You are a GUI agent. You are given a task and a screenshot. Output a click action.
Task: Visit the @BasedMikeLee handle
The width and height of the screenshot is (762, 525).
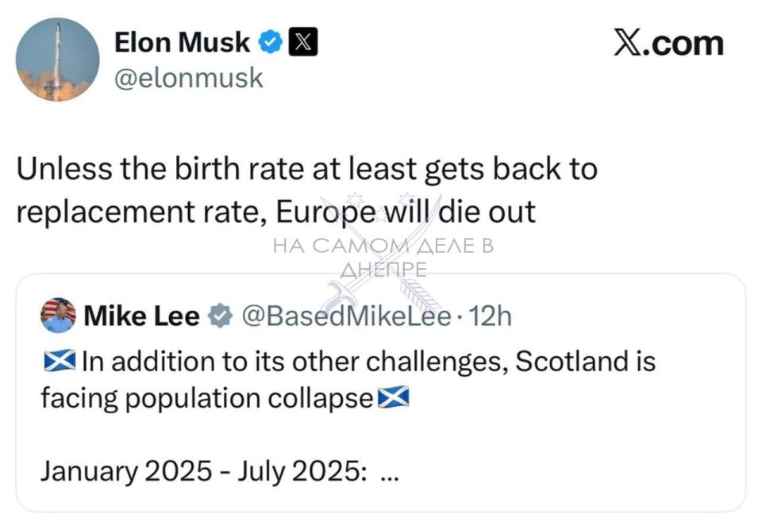345,317
